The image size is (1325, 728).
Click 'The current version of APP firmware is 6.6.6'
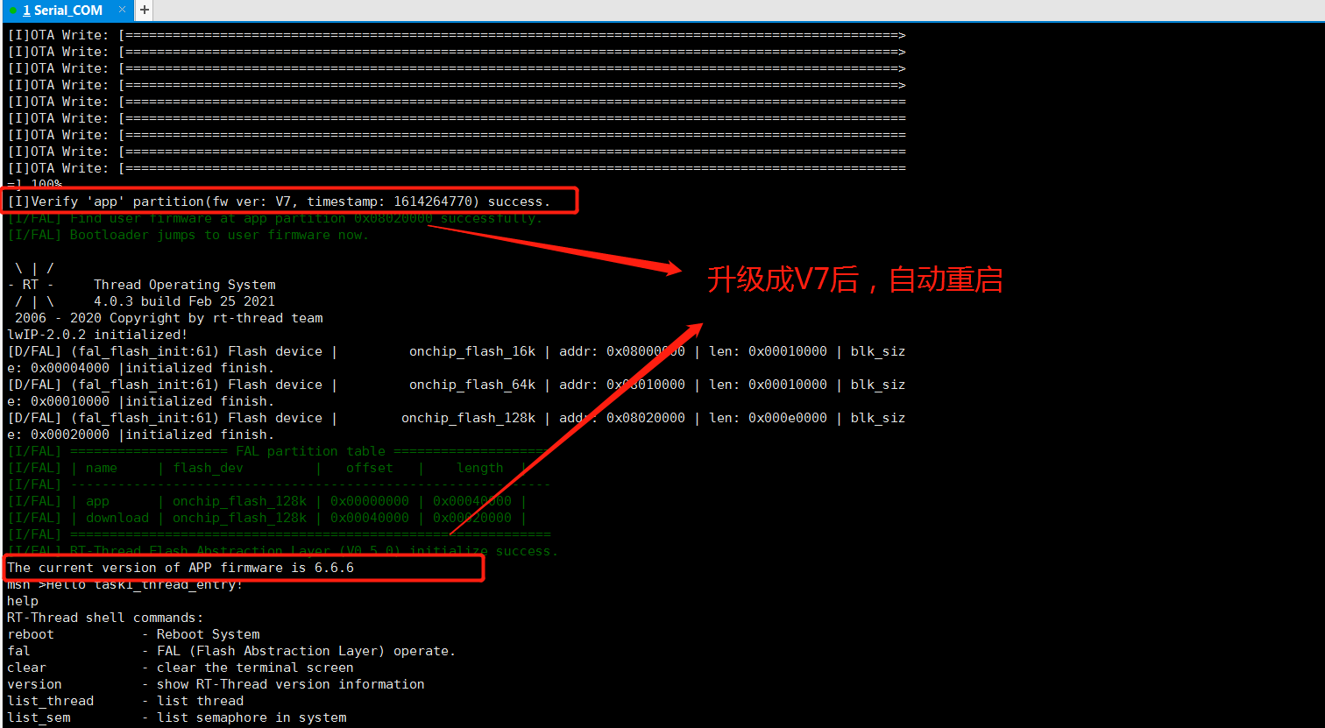point(181,568)
